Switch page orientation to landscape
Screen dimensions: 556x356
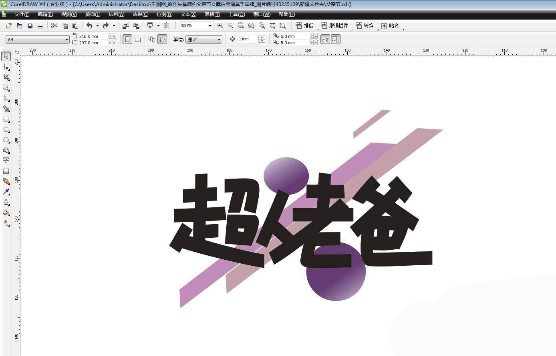(138, 39)
